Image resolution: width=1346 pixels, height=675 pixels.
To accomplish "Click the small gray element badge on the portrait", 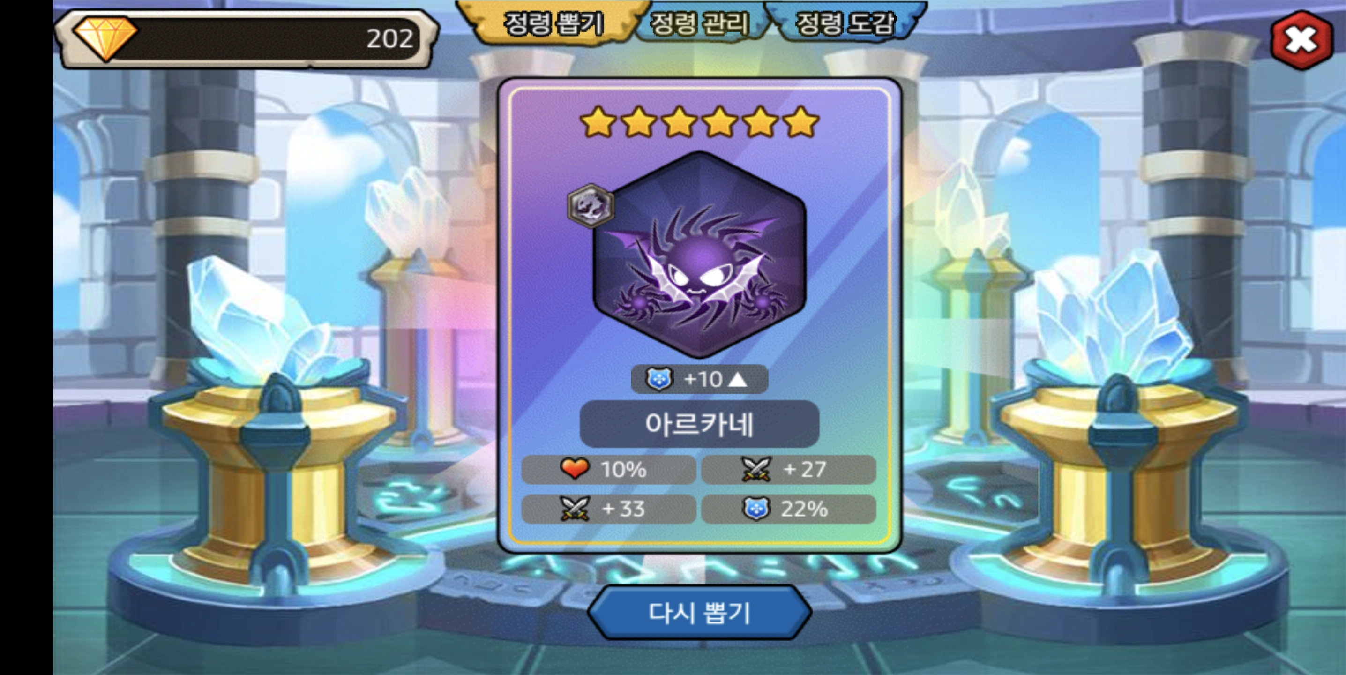I will pyautogui.click(x=591, y=205).
